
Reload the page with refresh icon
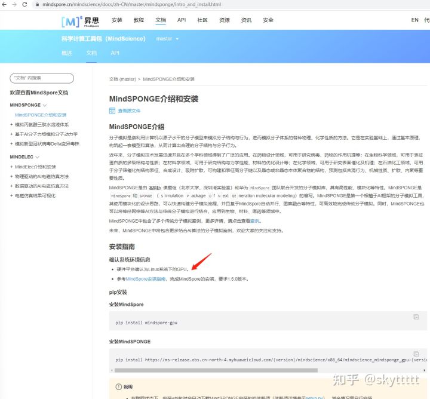point(24,4)
